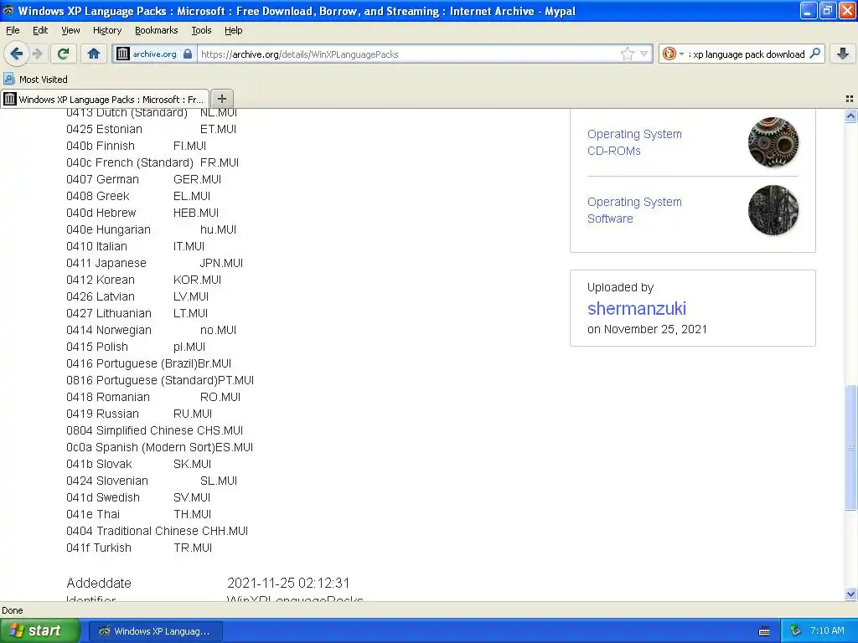
Task: Click the gears CD-ROMs collection thumbnail
Action: [x=773, y=142]
